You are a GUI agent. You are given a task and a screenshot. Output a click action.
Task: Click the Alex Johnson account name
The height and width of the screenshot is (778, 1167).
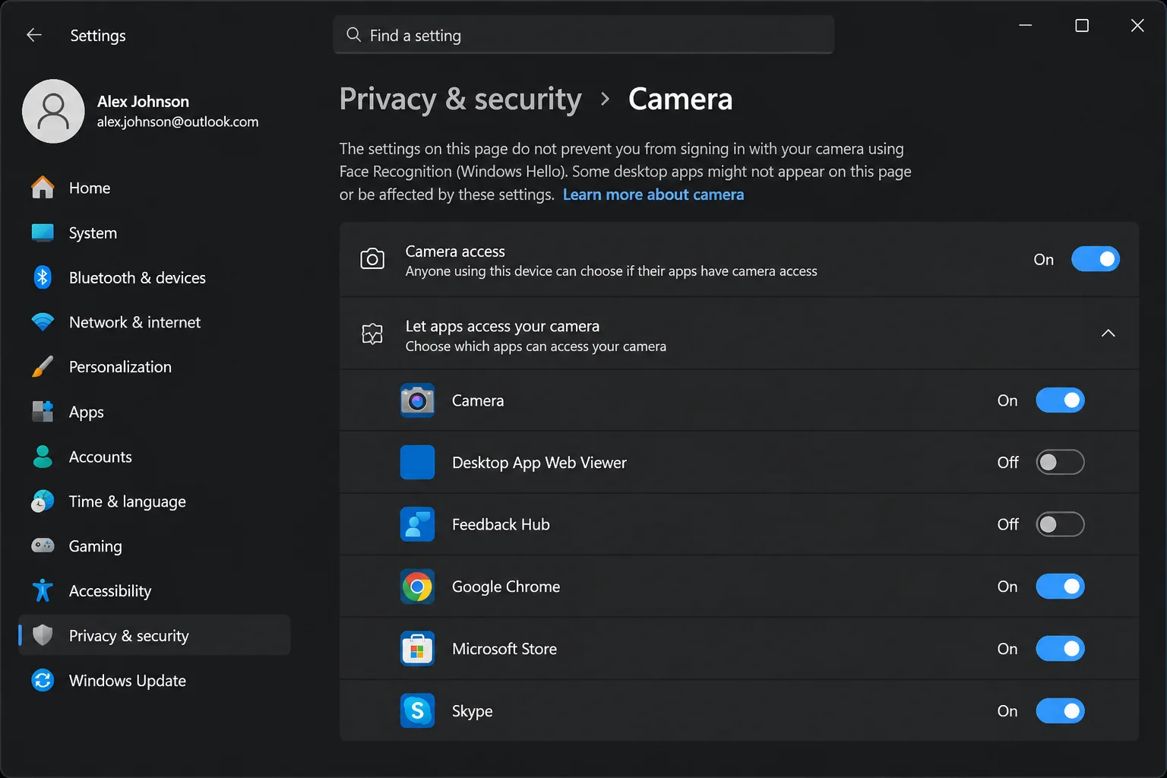143,101
